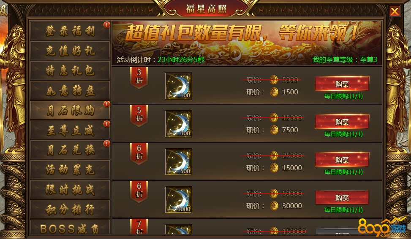The height and width of the screenshot is (239, 411).
Task: Open the 至尊立减 tab
Action: coord(70,130)
